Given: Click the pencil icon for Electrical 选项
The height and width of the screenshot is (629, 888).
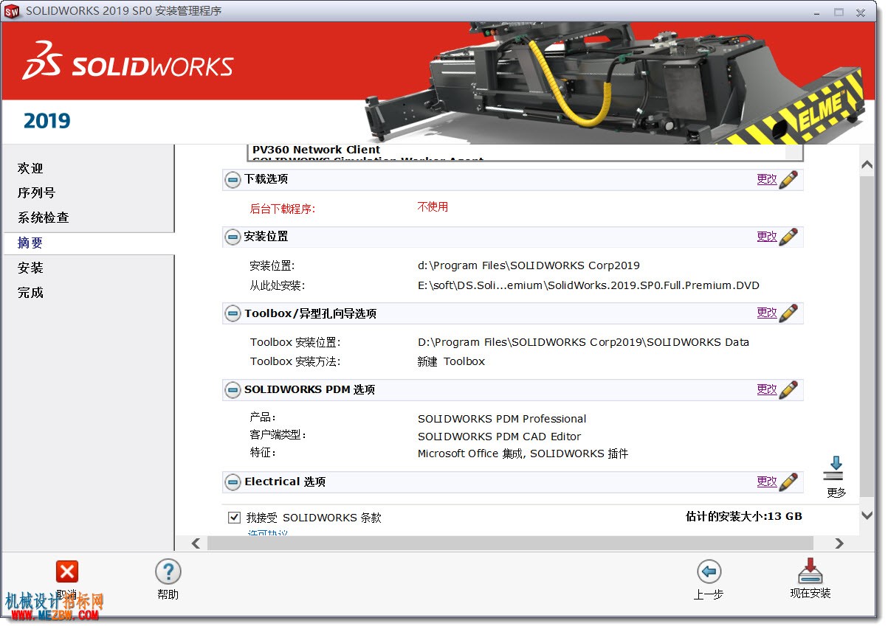Looking at the screenshot, I should [788, 482].
